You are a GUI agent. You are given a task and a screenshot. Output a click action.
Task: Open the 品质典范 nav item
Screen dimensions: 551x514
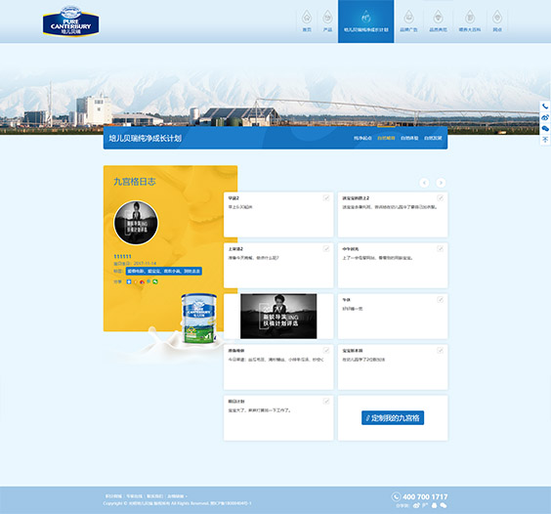click(438, 21)
